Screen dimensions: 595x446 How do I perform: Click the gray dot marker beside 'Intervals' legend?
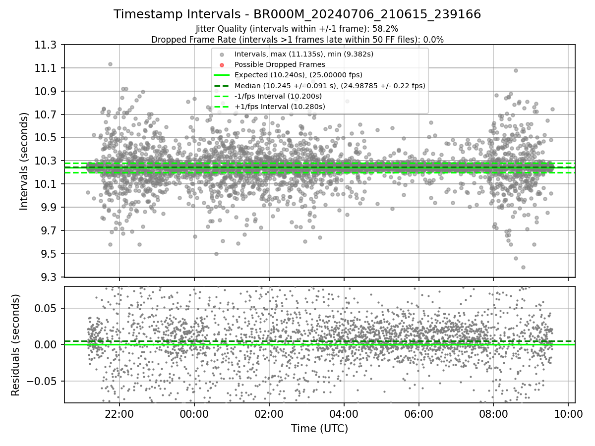pyautogui.click(x=222, y=55)
